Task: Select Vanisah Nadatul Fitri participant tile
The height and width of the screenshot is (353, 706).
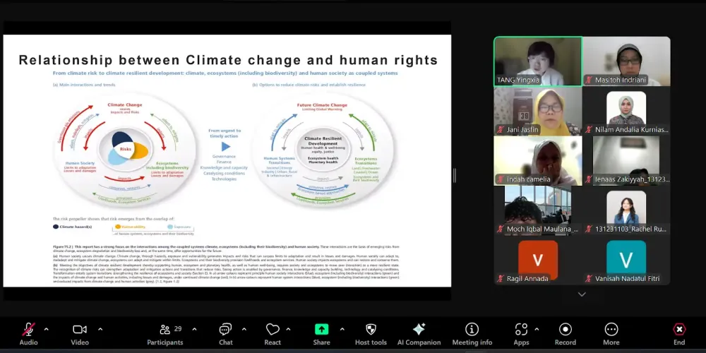Action: [x=626, y=262]
